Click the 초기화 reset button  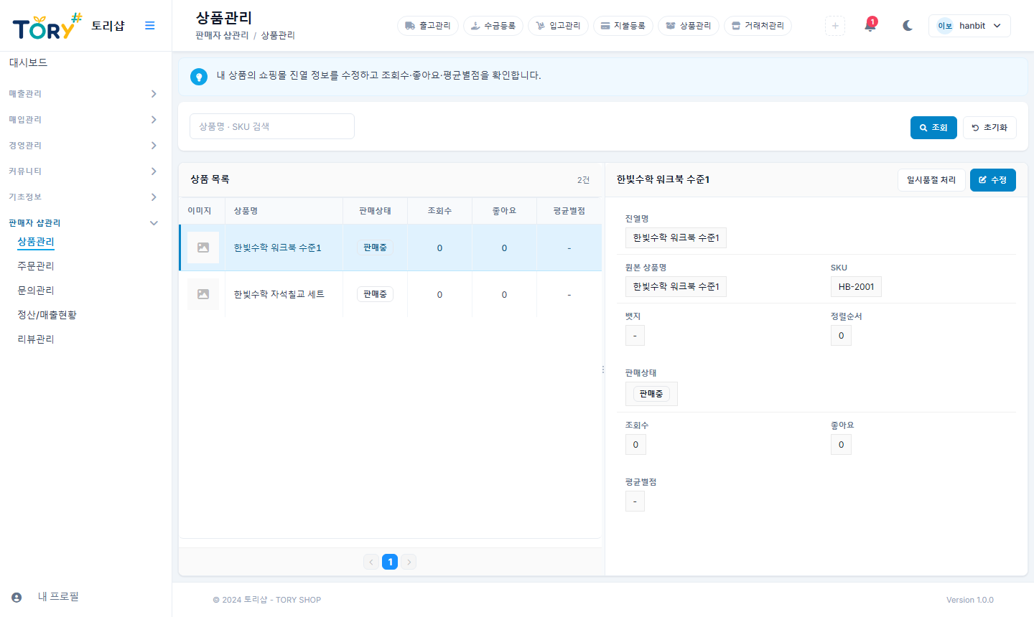coord(989,128)
